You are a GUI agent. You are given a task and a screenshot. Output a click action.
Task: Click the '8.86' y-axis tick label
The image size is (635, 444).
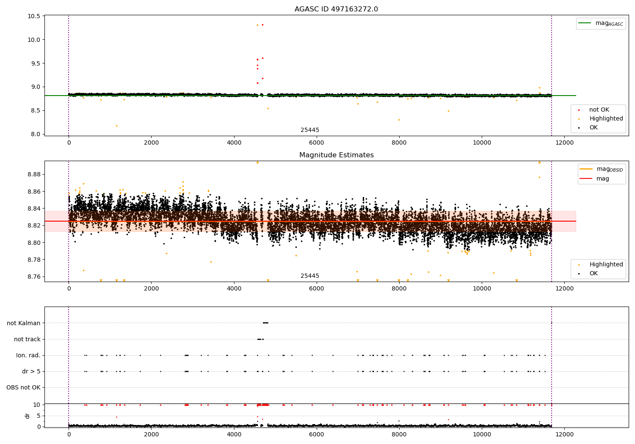33,192
